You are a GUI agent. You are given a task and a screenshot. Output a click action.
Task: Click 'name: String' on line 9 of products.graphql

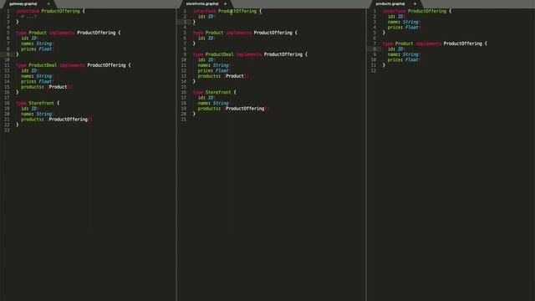click(404, 54)
